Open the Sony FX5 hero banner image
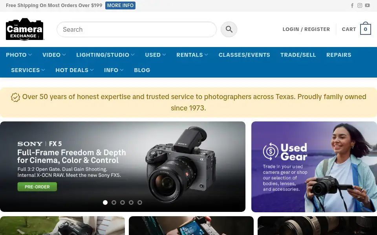Viewport: 377px width, 235px height. pos(123,167)
